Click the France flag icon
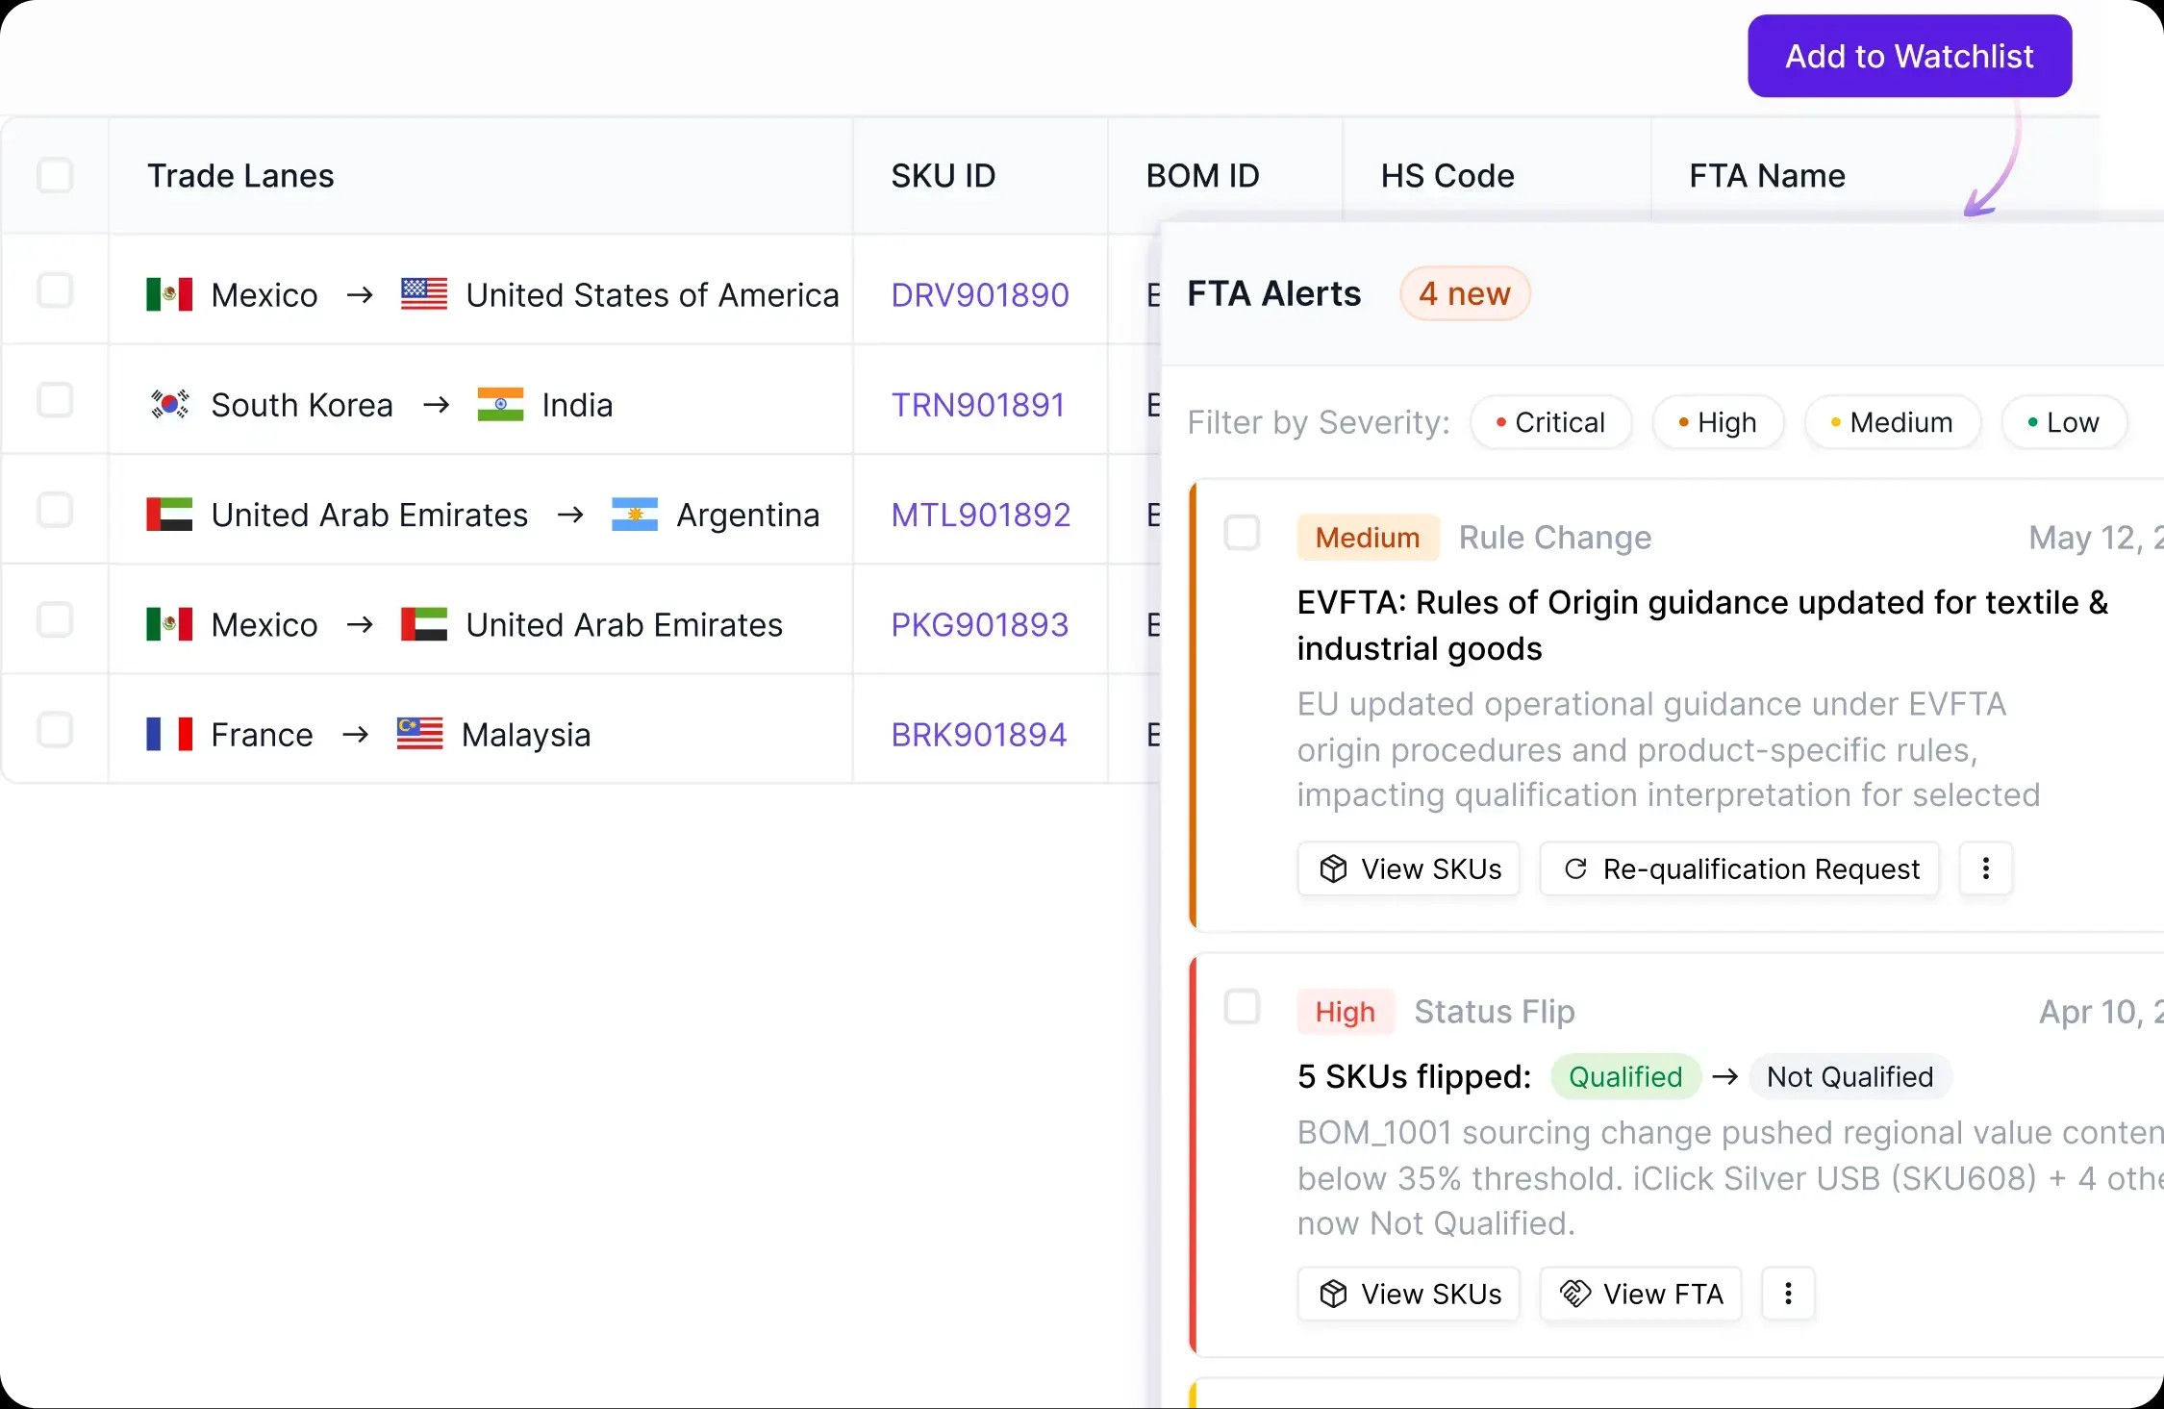2164x1409 pixels. (169, 734)
